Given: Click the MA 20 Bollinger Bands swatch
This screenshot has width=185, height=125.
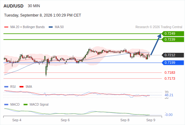Looking at the screenshot, I should 6,27.
